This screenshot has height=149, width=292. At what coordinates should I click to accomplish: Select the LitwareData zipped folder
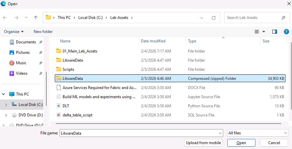point(170,79)
